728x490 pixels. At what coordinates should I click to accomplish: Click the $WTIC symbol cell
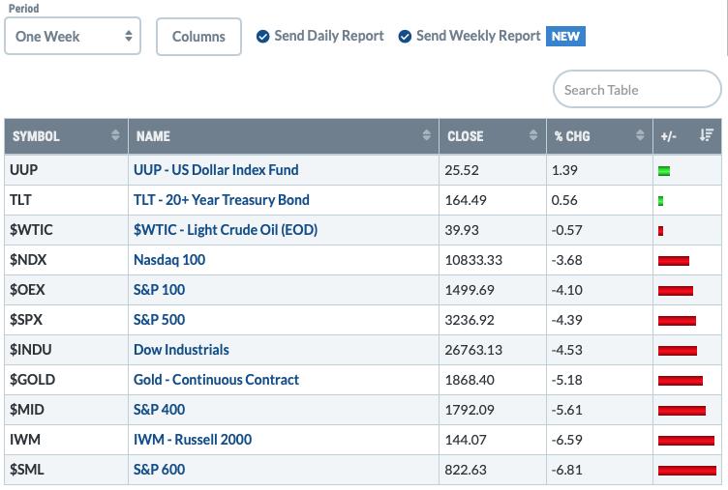[67, 230]
